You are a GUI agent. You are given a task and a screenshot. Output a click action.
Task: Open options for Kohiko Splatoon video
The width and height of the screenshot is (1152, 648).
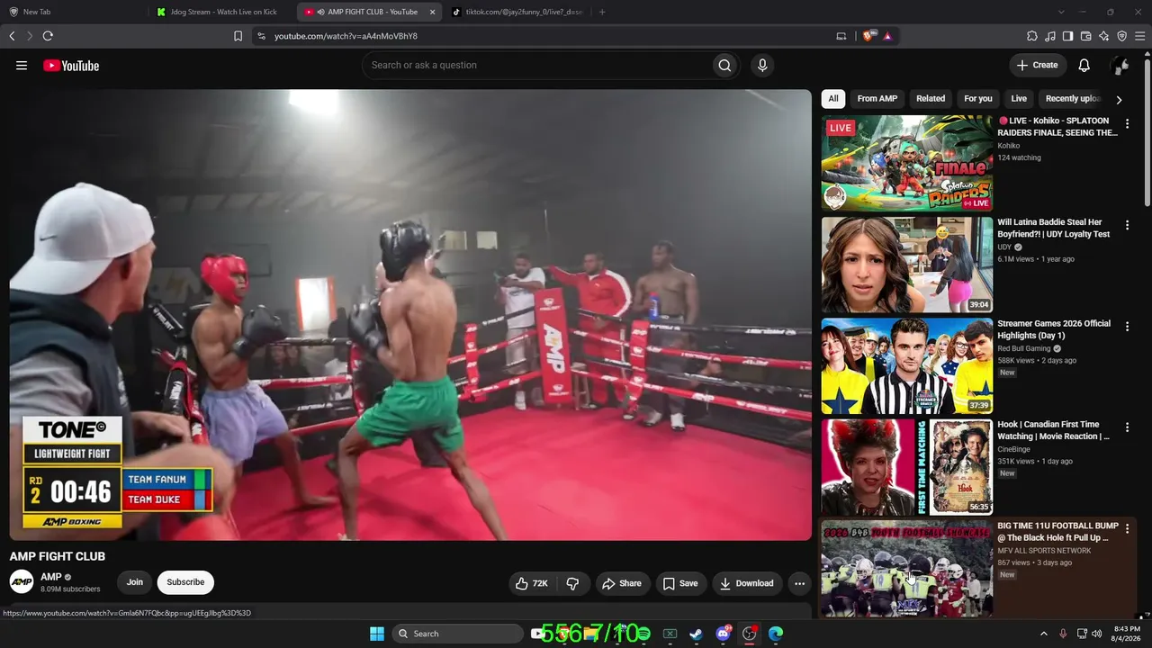pyautogui.click(x=1127, y=124)
